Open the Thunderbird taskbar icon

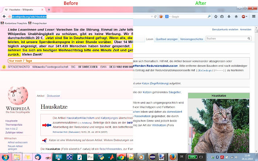tap(38, 157)
